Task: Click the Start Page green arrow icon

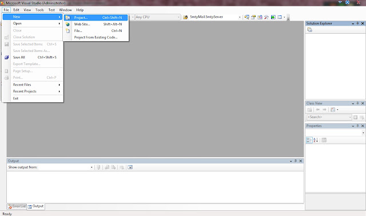Action: pos(273,17)
